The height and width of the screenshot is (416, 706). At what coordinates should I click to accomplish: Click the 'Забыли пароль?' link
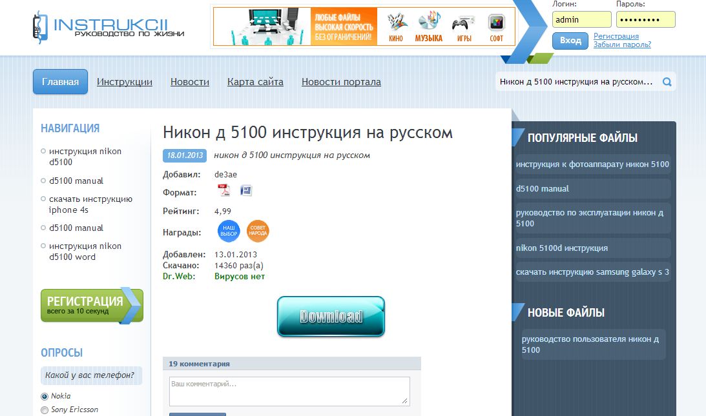(622, 45)
